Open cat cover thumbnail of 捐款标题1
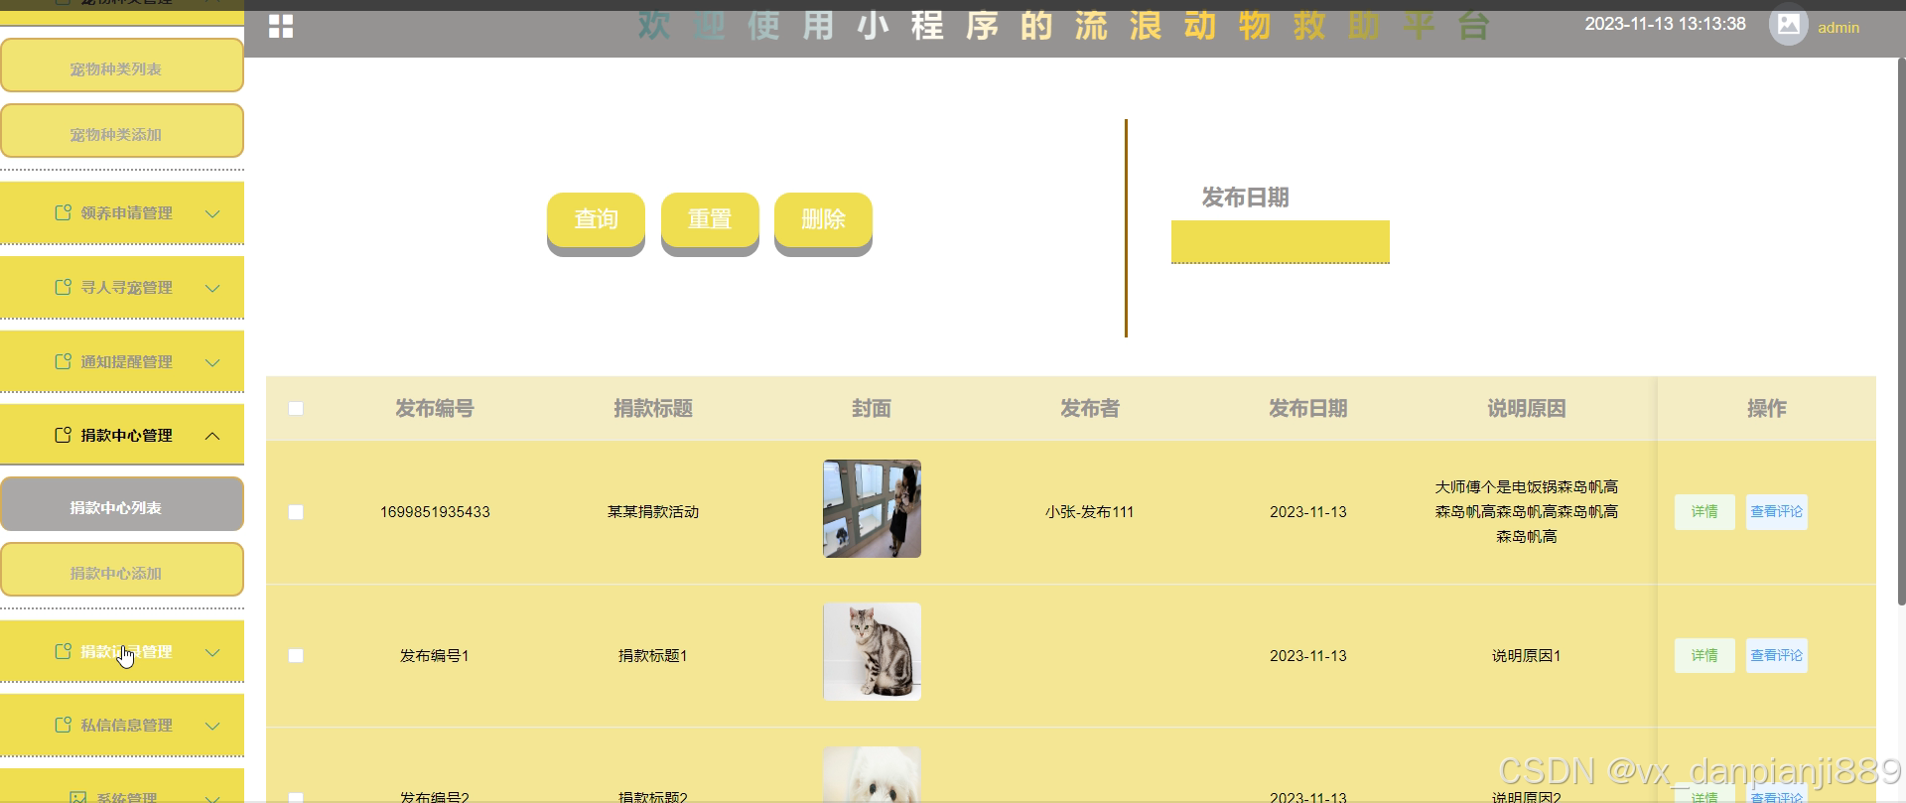This screenshot has width=1906, height=803. click(x=872, y=652)
